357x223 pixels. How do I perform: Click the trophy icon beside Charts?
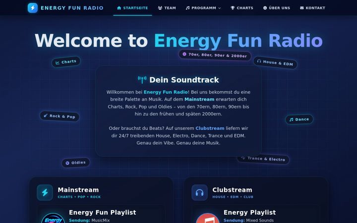coord(233,8)
